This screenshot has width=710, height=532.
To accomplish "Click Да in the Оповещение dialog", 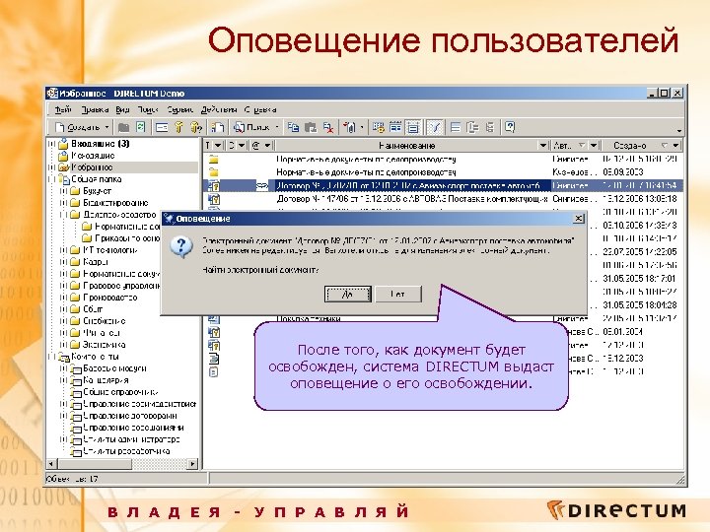I will click(348, 294).
